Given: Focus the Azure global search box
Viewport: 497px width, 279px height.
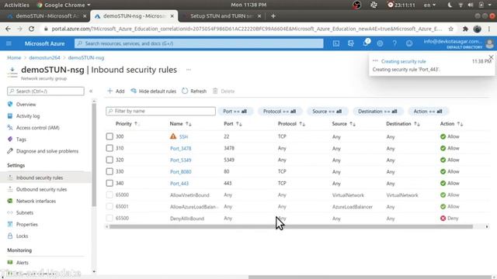Looking at the screenshot, I should [x=199, y=43].
